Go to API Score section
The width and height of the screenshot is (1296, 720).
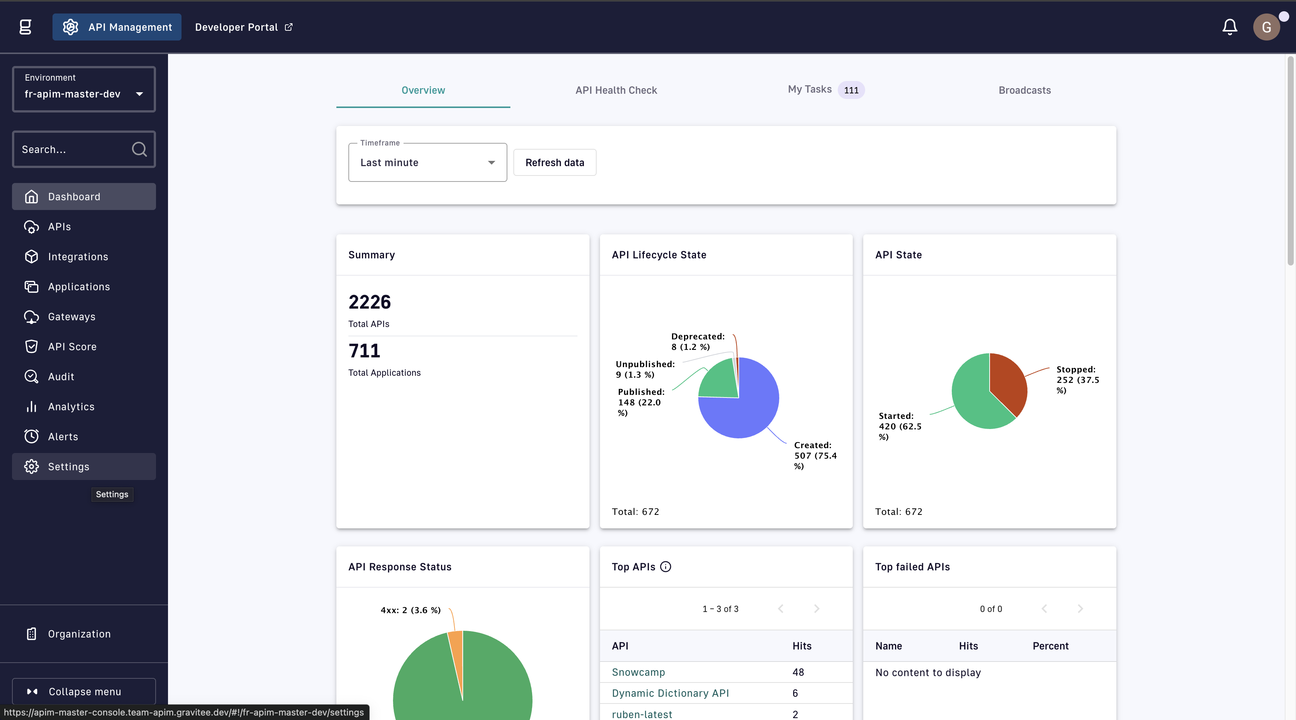(x=72, y=346)
